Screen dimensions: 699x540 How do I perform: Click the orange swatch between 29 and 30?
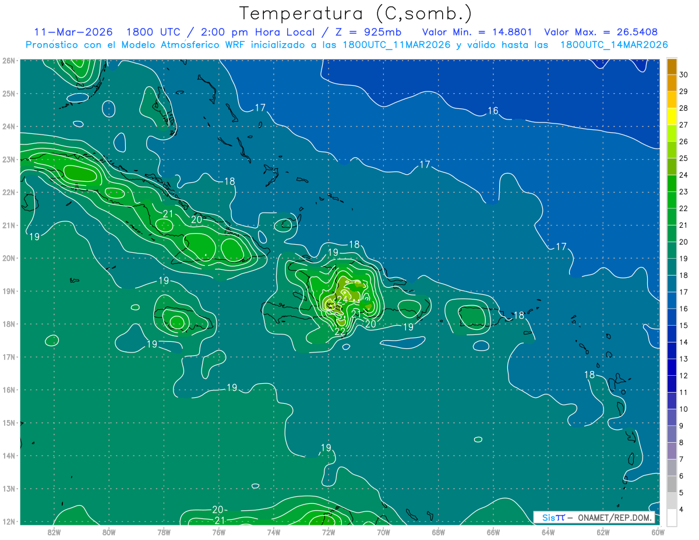coord(672,83)
